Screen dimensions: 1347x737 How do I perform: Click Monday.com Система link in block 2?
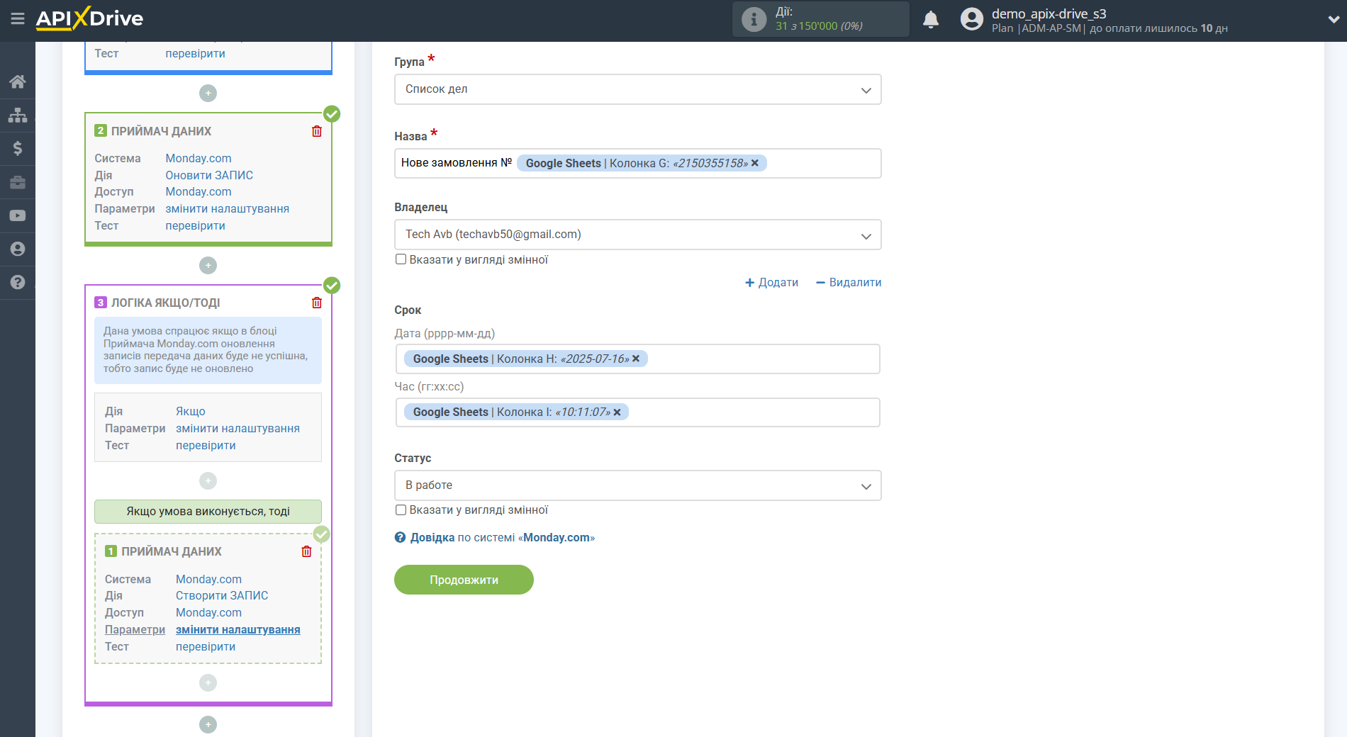pyautogui.click(x=199, y=158)
